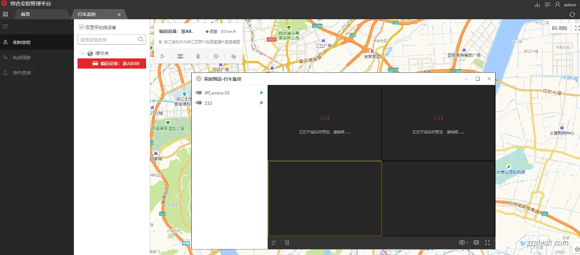Open 轨迹回放 in the left sidebar
Viewport: 580px width, 255px height.
tap(21, 58)
